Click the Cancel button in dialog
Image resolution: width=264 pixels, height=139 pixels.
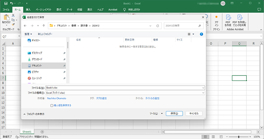click(194, 114)
